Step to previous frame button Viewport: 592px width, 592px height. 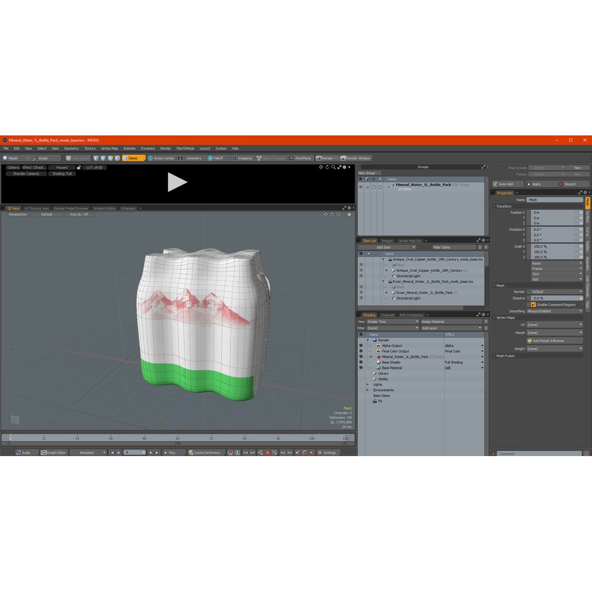pyautogui.click(x=118, y=452)
